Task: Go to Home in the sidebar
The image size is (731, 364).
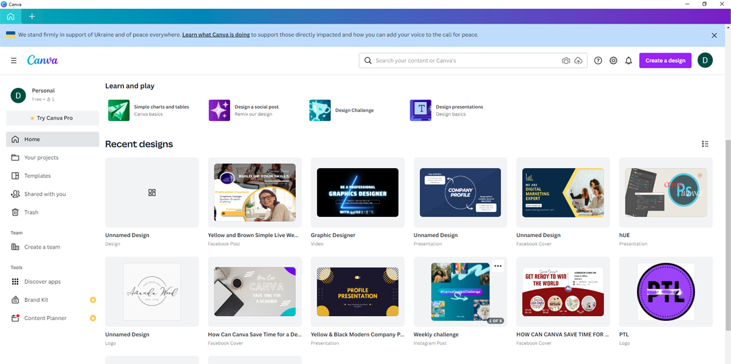Action: 53,139
